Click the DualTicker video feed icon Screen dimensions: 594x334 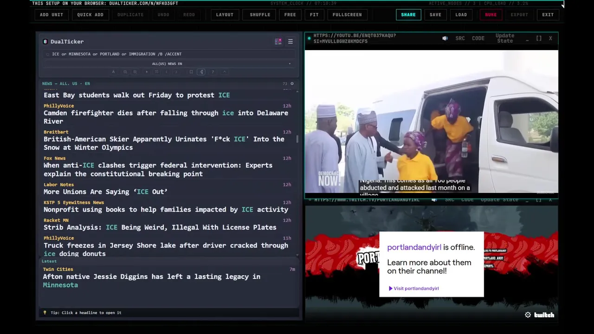[x=278, y=41]
